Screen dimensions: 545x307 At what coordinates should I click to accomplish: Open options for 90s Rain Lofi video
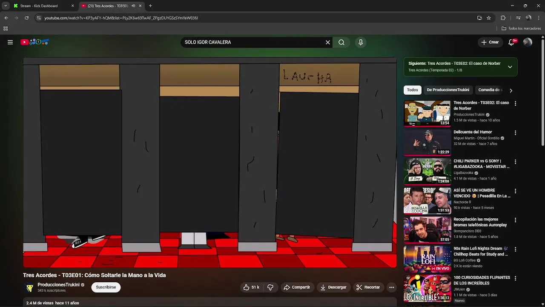point(515,249)
